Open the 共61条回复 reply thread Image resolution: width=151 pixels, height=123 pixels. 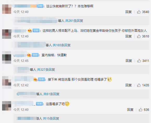(x=51, y=94)
